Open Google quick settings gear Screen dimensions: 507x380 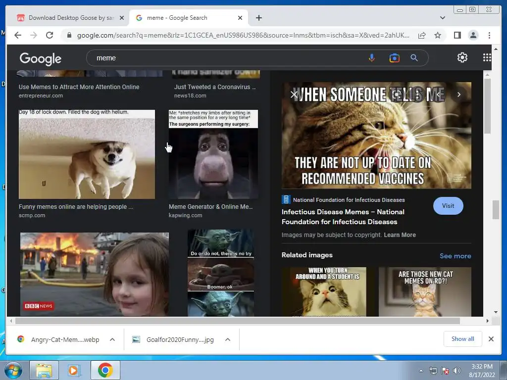click(x=462, y=57)
